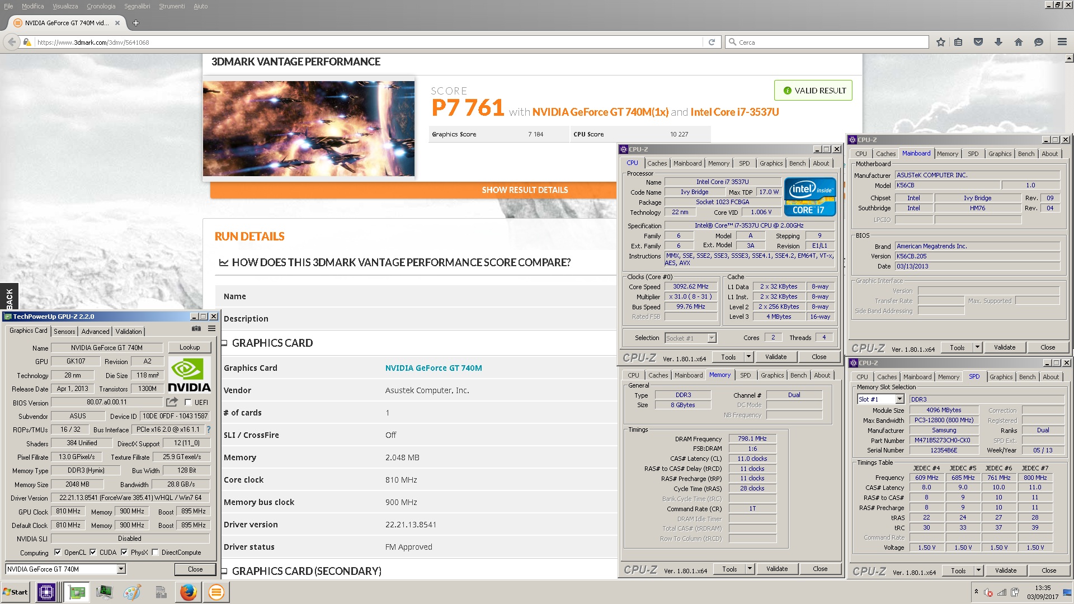Open Tools dropdown arrow in Memory window

749,569
